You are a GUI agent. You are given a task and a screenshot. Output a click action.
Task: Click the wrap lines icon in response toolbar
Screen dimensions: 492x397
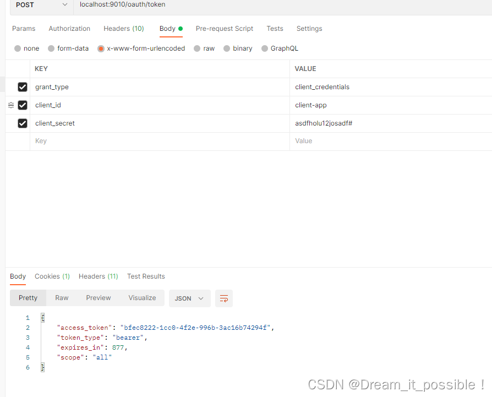(224, 298)
